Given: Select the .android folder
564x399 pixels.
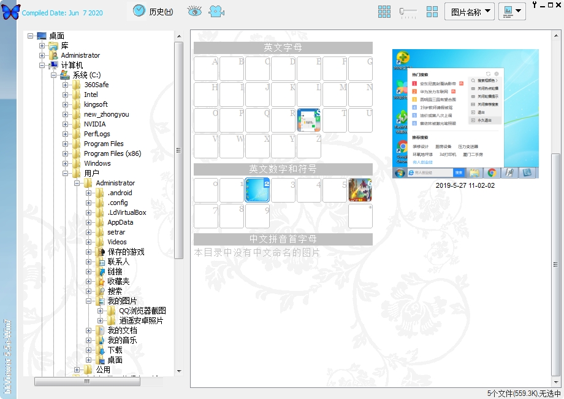Looking at the screenshot, I should click(x=120, y=193).
